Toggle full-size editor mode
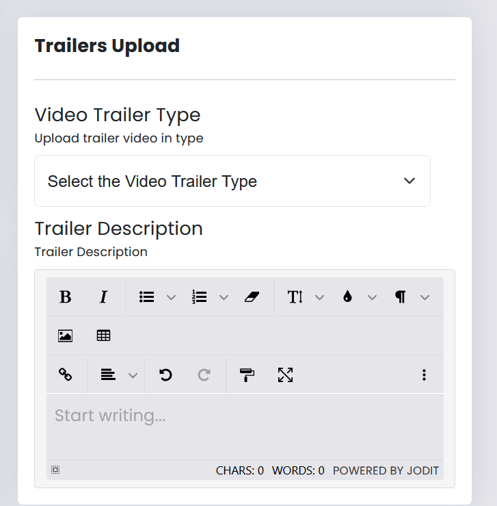This screenshot has width=497, height=506. pyautogui.click(x=285, y=375)
